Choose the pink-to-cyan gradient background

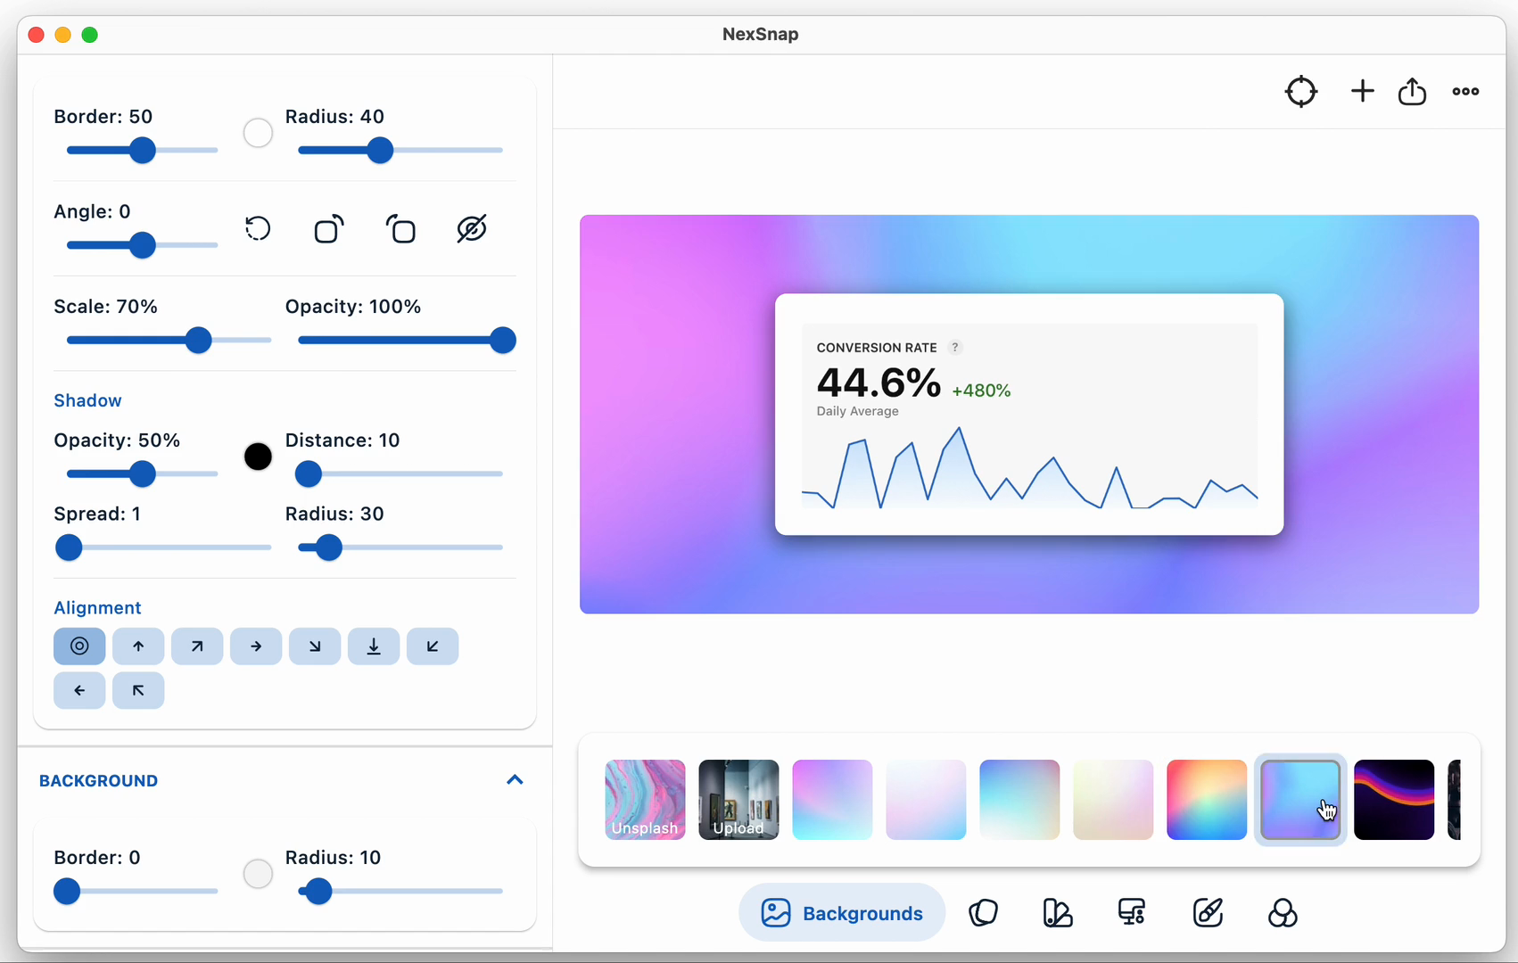pos(832,800)
